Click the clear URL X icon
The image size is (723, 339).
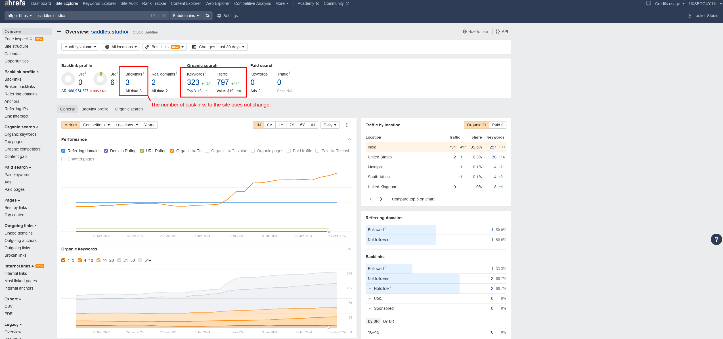click(164, 16)
